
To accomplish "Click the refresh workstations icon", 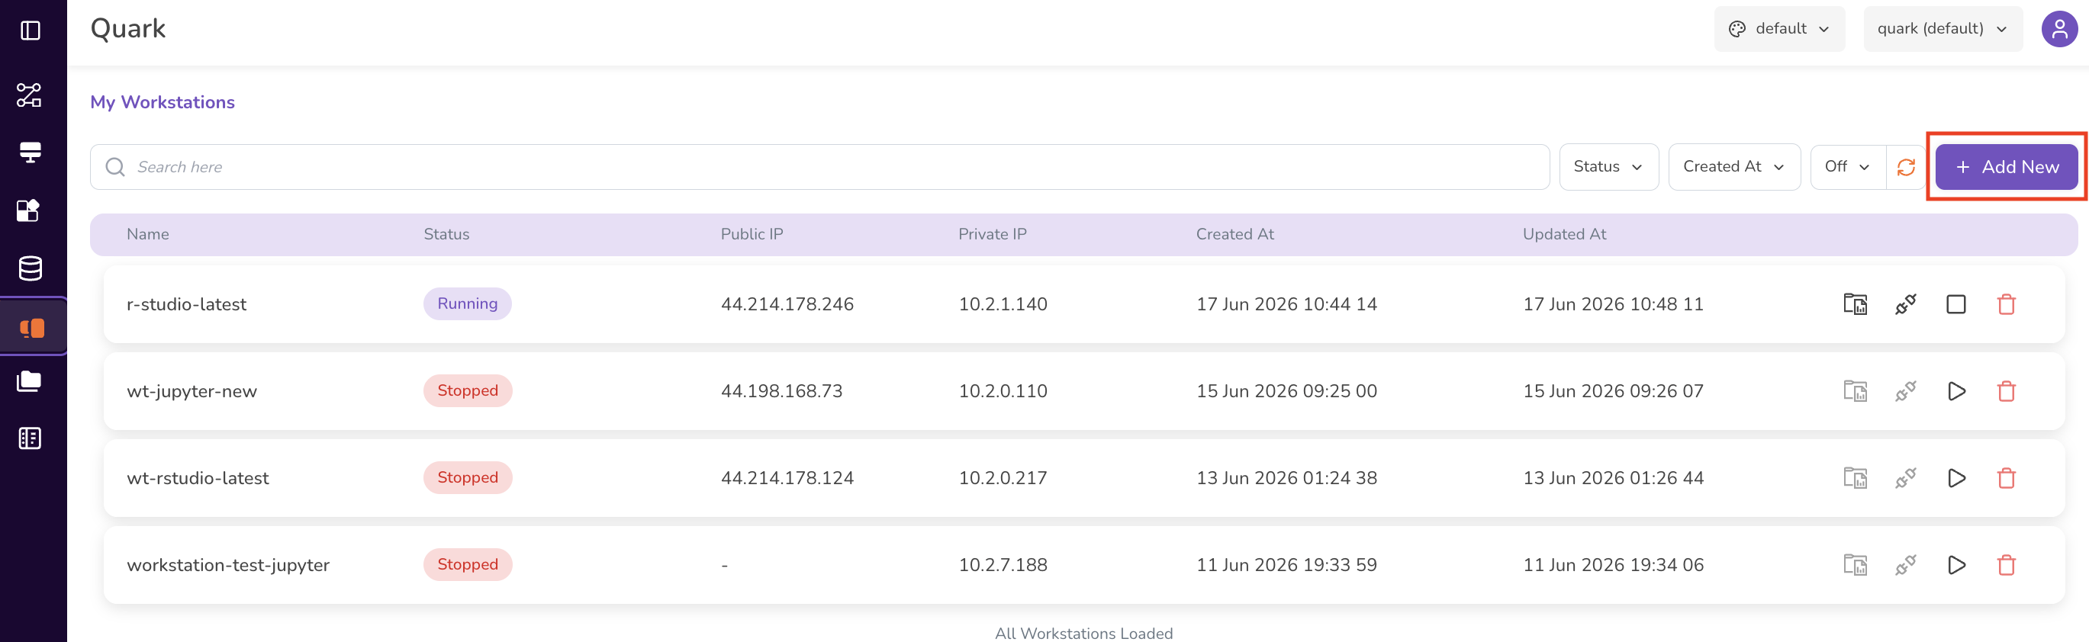I will tap(1906, 167).
